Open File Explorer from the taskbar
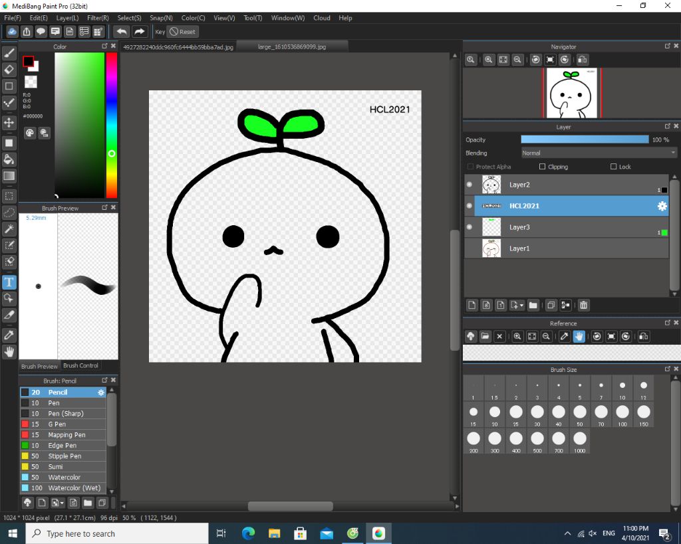Viewport: 681px width, 544px height. pos(275,533)
